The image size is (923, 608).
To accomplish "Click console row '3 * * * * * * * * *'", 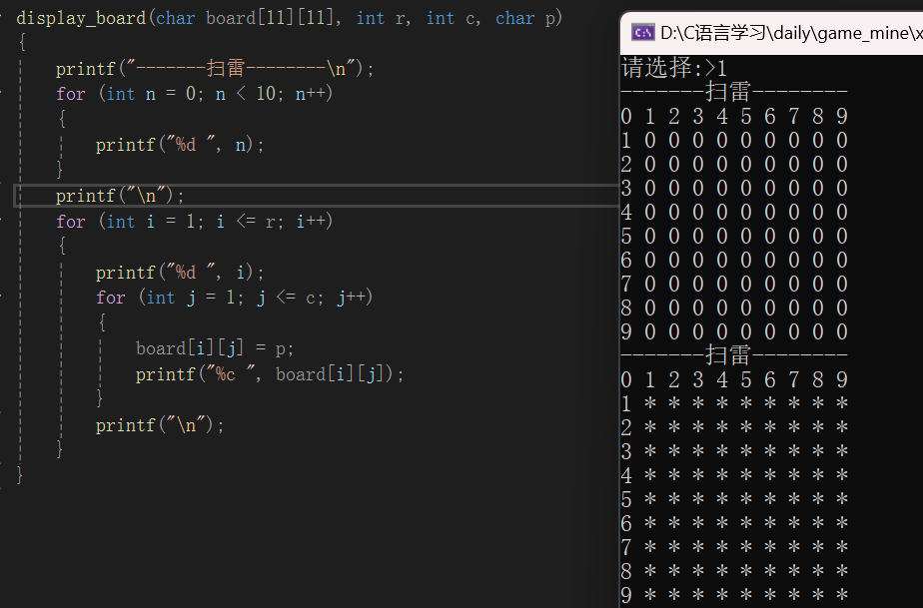I will [734, 451].
